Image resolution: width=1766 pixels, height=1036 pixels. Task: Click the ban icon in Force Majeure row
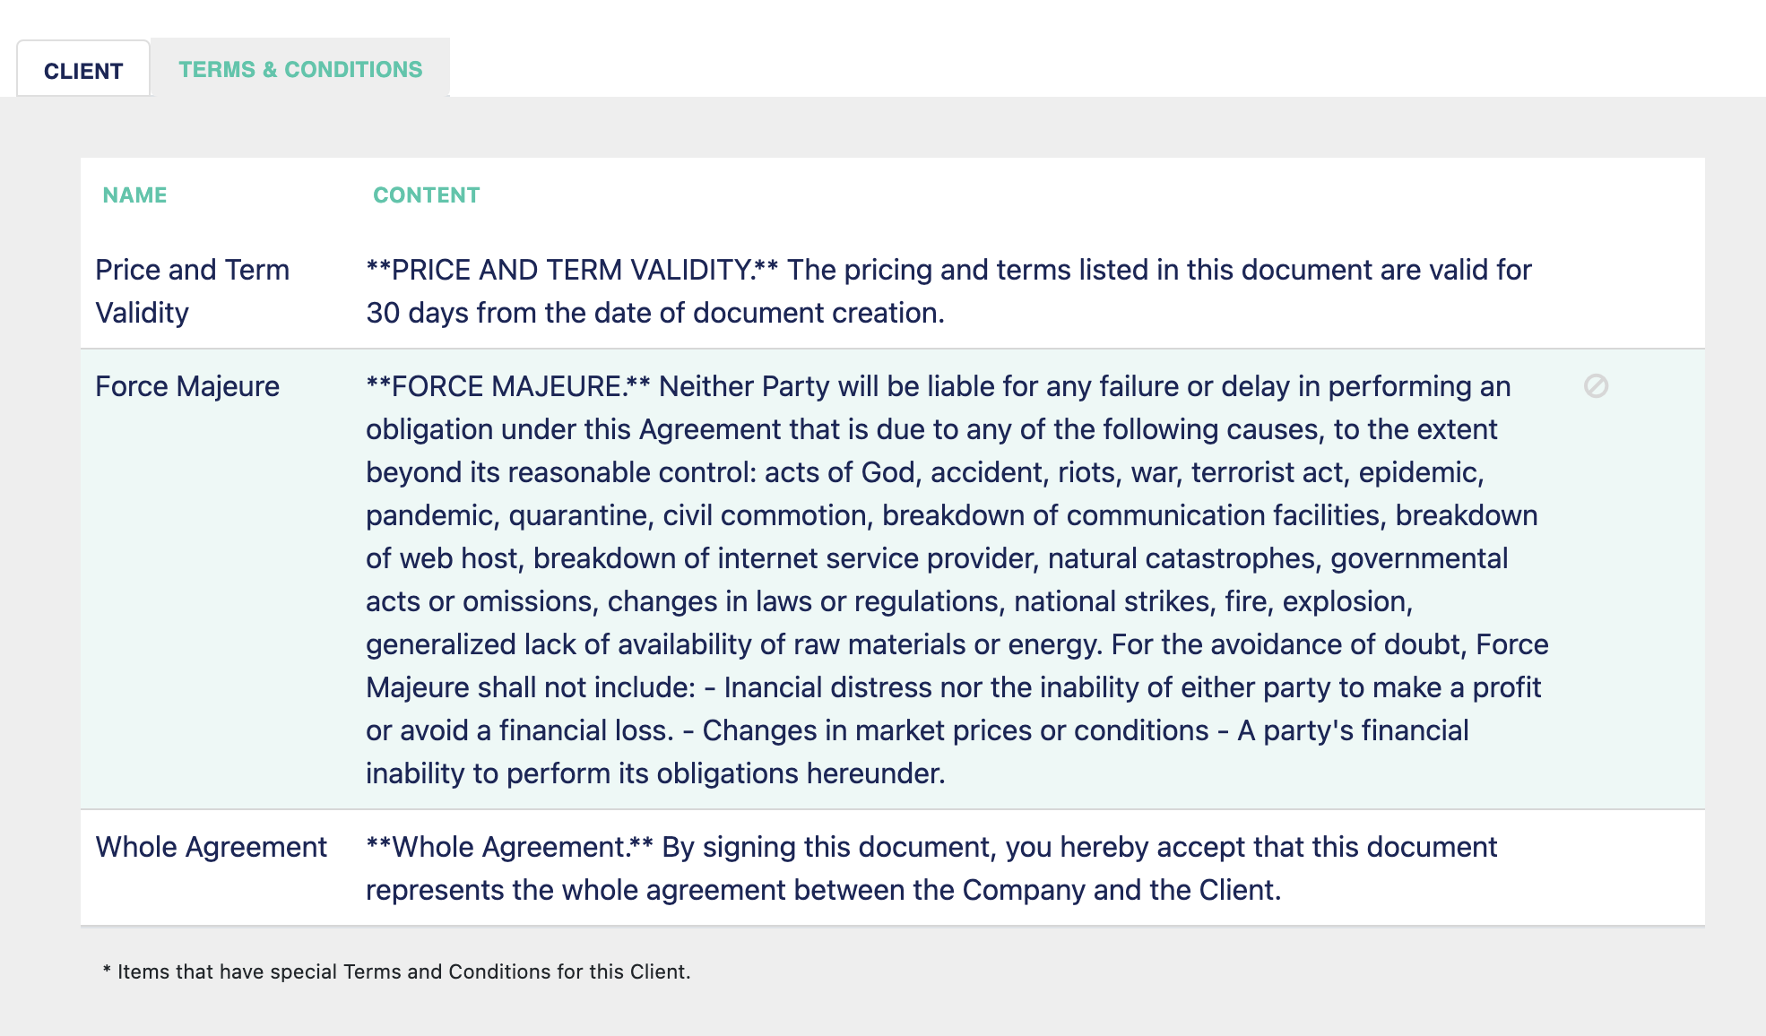tap(1596, 386)
